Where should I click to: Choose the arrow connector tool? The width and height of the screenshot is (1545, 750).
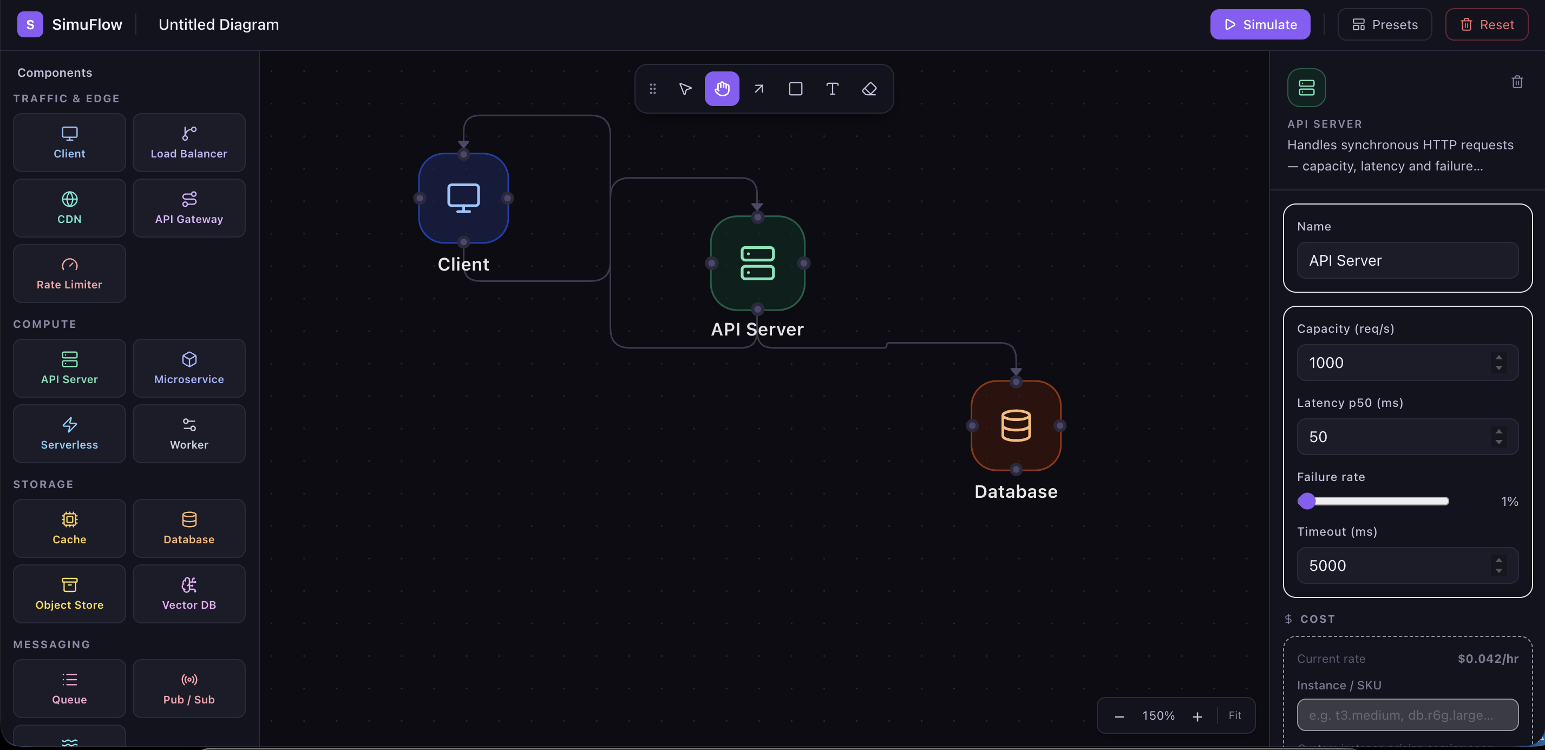click(x=759, y=89)
